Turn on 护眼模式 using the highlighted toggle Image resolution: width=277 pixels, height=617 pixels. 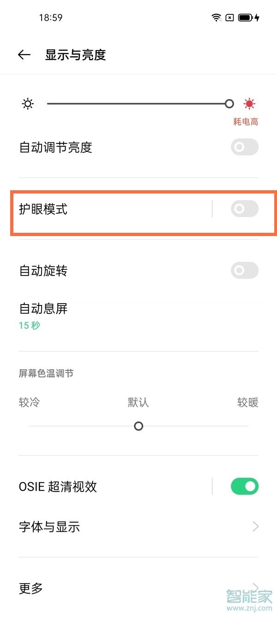(x=244, y=209)
